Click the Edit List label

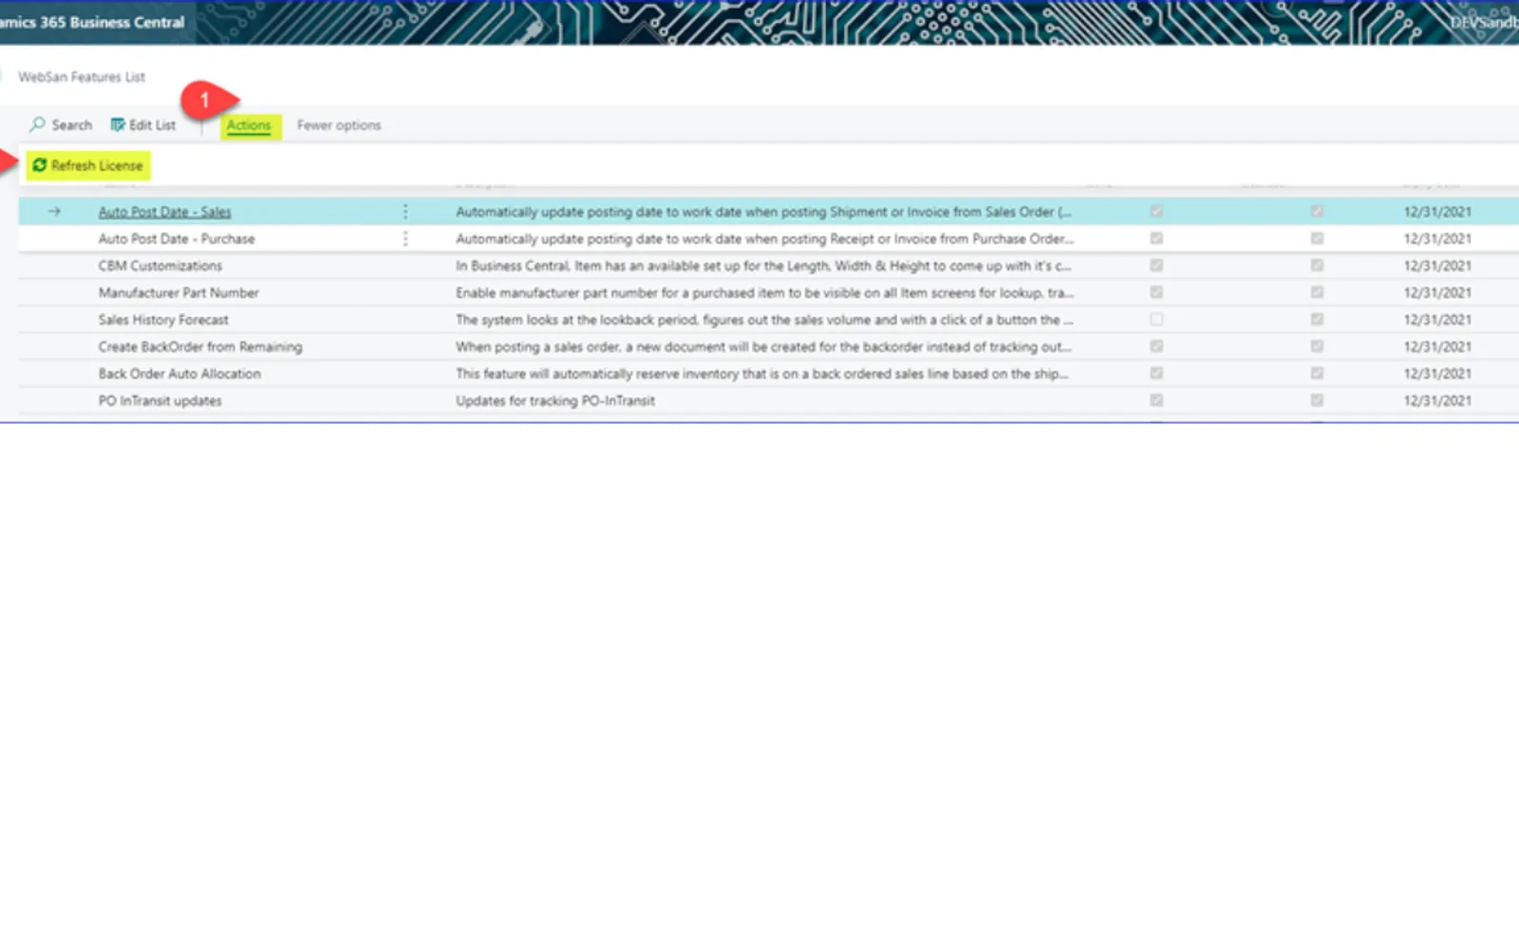click(x=153, y=125)
